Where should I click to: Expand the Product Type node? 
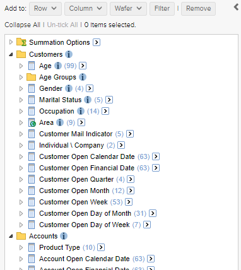click(21, 247)
